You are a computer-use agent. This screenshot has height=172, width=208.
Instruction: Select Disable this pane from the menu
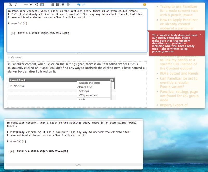(x=90, y=83)
